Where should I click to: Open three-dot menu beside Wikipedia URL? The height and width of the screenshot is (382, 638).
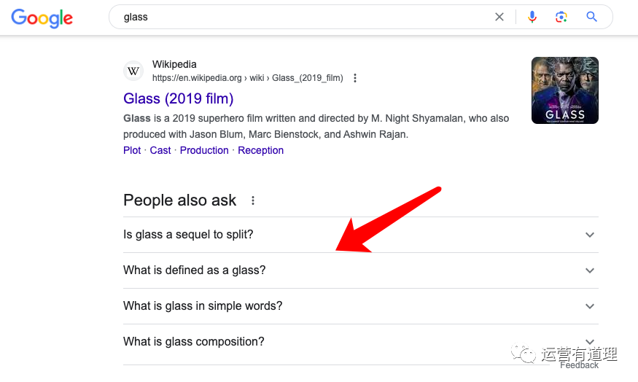coord(355,78)
